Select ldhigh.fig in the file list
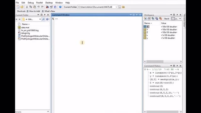The width and height of the screenshot is (201, 113). [x=25, y=33]
